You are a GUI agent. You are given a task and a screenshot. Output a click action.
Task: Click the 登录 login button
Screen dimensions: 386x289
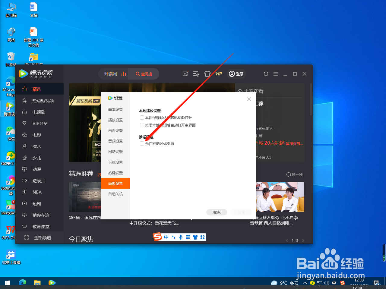(x=236, y=74)
